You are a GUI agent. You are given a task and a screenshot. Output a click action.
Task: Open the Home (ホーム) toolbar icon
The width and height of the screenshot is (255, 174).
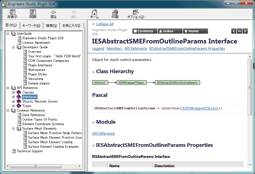coord(94,12)
